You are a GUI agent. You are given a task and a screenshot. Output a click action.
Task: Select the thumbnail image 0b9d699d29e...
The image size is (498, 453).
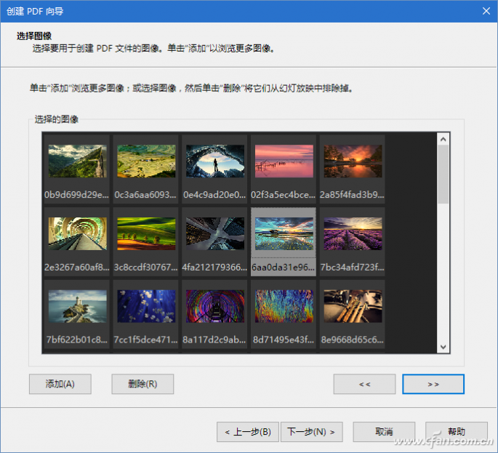[78, 161]
